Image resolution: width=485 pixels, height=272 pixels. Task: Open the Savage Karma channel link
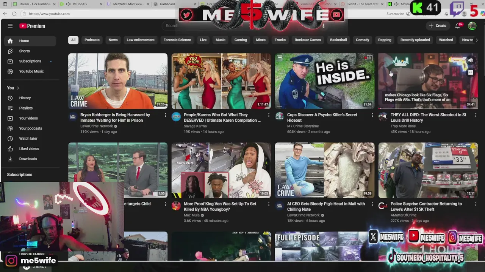click(196, 126)
